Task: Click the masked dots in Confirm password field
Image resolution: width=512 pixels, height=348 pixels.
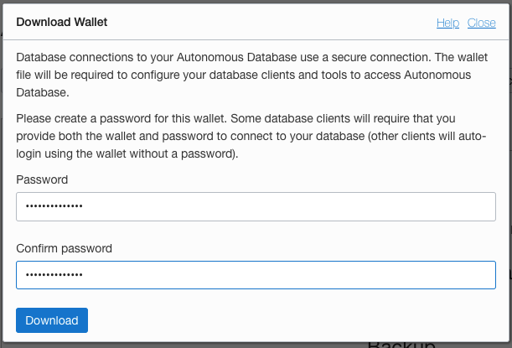Action: point(54,275)
